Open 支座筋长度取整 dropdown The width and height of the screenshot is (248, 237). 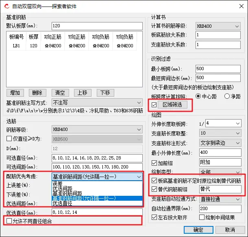tap(220, 133)
